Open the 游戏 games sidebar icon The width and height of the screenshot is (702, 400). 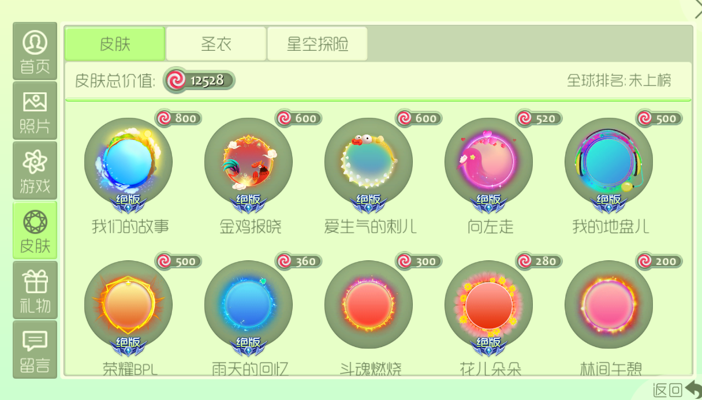(35, 170)
